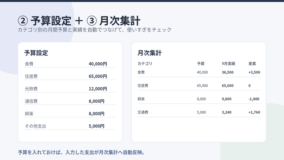Click the footer note '予算を入れておけば、入力した支出が月次集計へ自動反映。'
This screenshot has width=284, height=160.
click(82, 152)
